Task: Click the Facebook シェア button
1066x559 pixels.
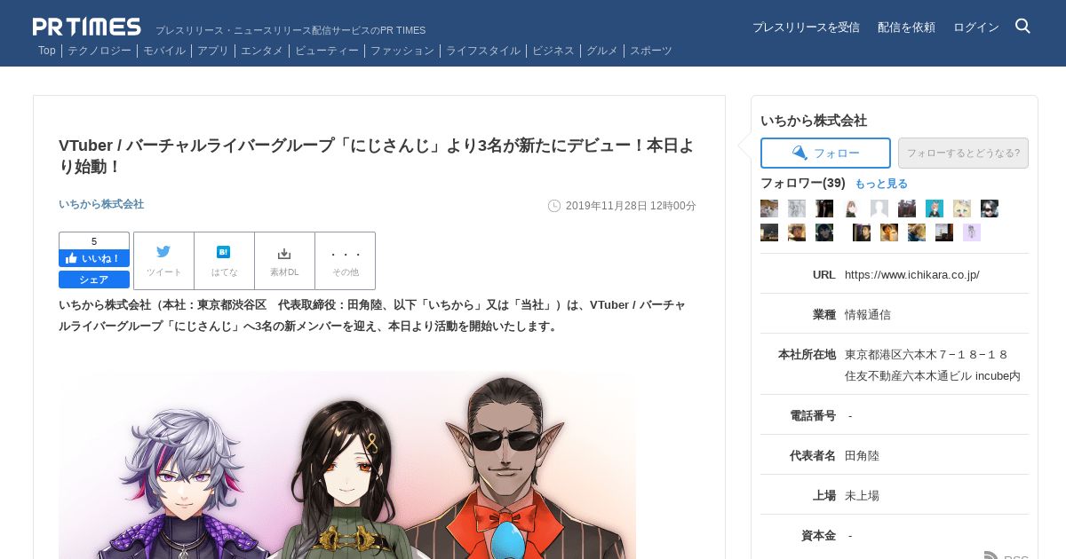Action: tap(94, 279)
